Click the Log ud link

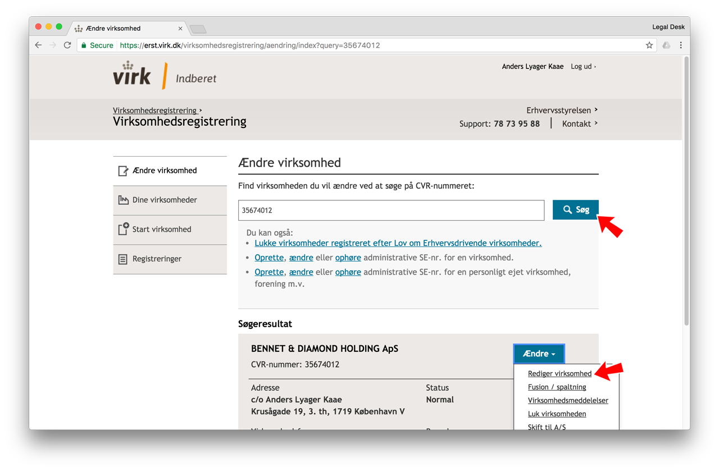pyautogui.click(x=583, y=66)
